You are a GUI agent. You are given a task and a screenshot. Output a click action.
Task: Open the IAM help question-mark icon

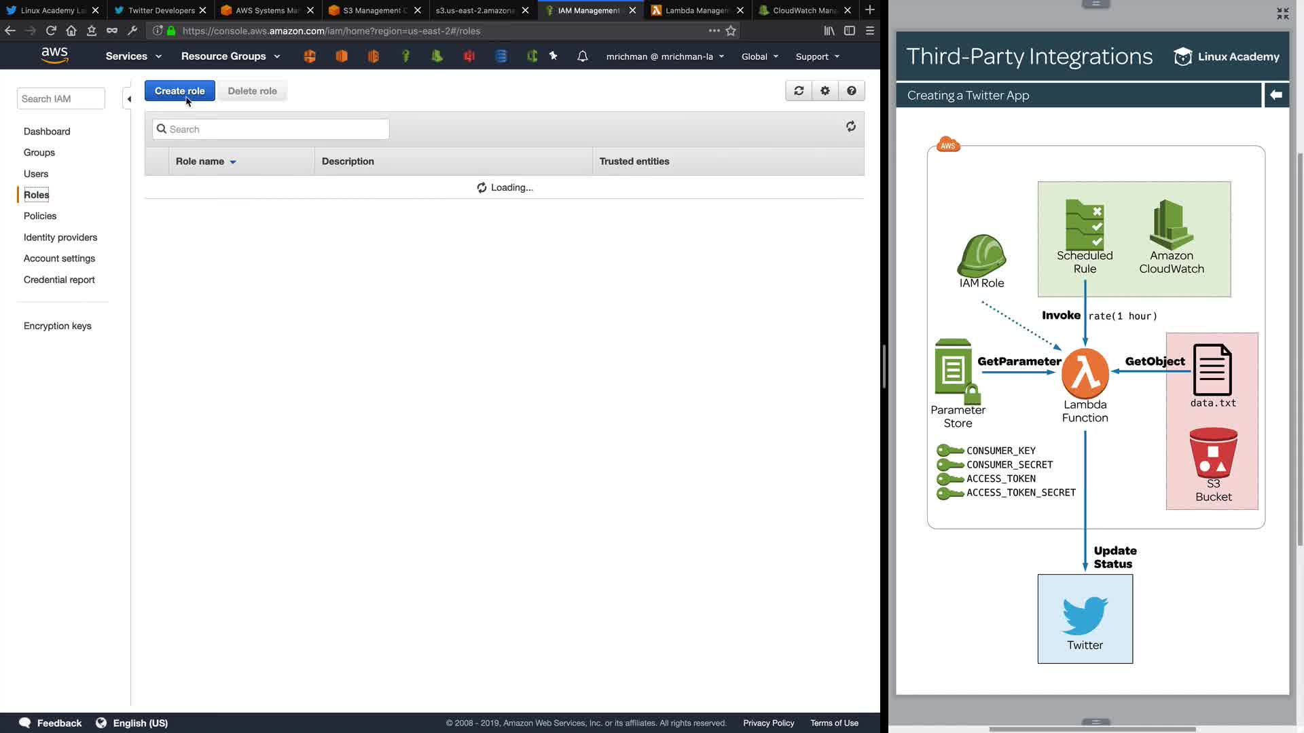[x=851, y=91]
